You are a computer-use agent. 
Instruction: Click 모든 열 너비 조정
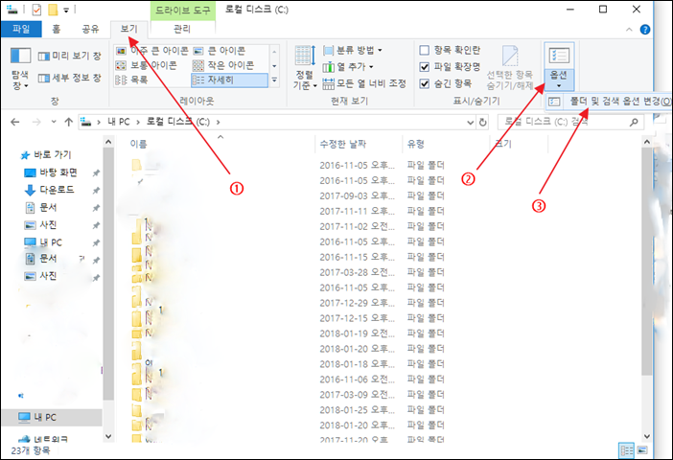pyautogui.click(x=364, y=83)
